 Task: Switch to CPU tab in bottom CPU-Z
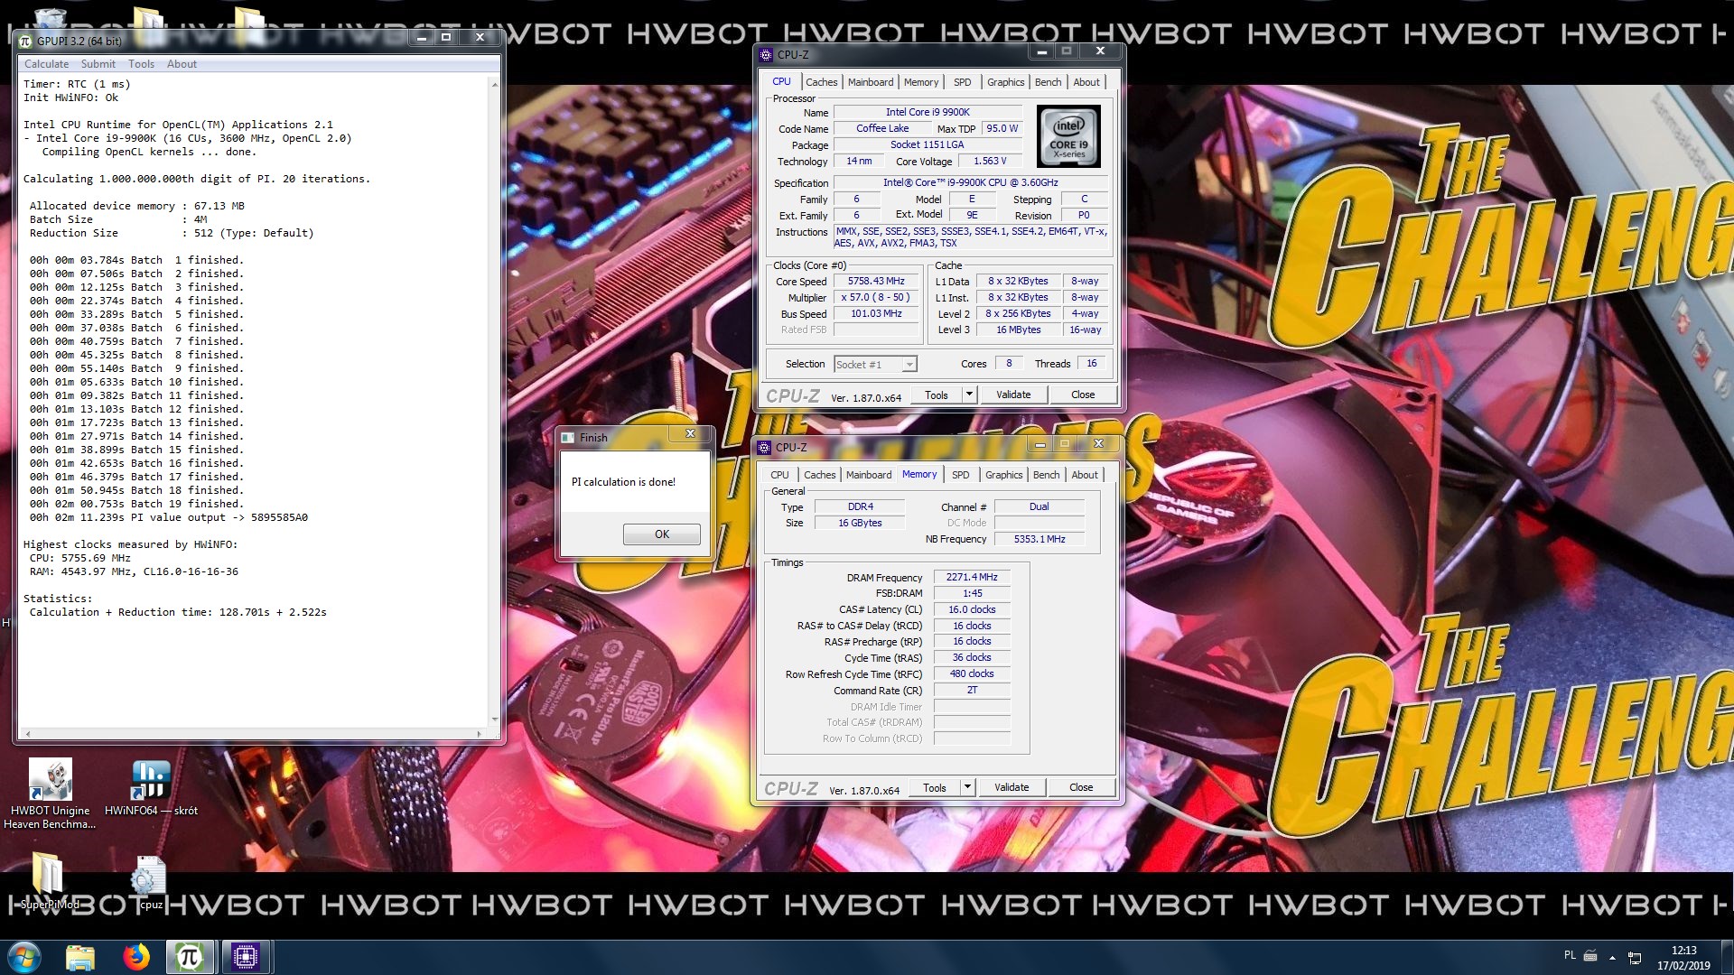[x=780, y=475]
